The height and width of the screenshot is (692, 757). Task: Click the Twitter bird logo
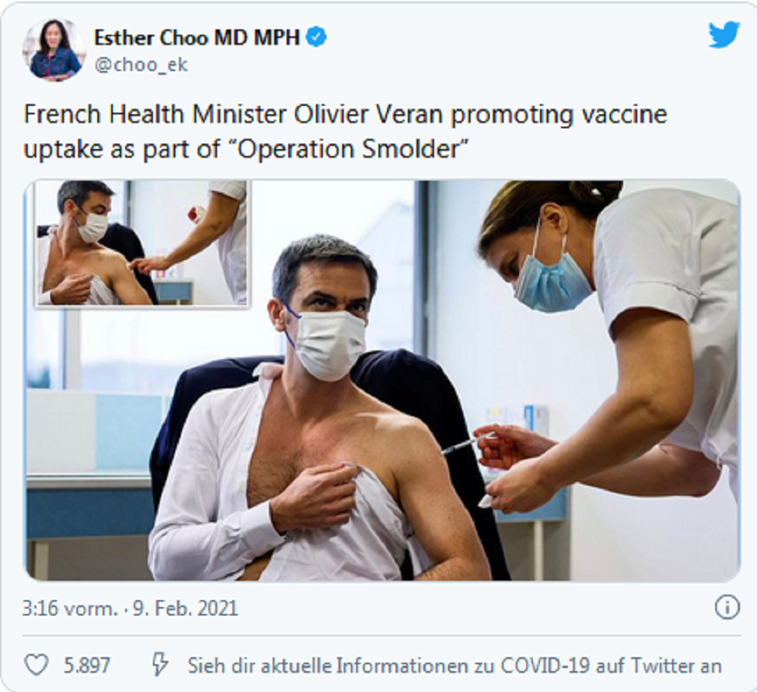[x=724, y=35]
